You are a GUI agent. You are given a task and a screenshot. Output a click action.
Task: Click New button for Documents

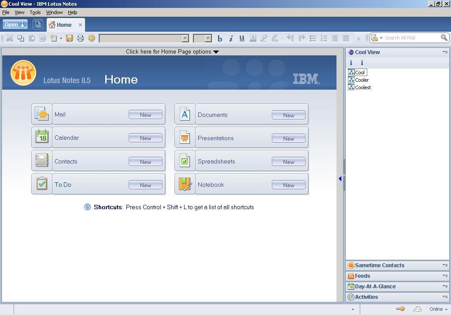(288, 115)
